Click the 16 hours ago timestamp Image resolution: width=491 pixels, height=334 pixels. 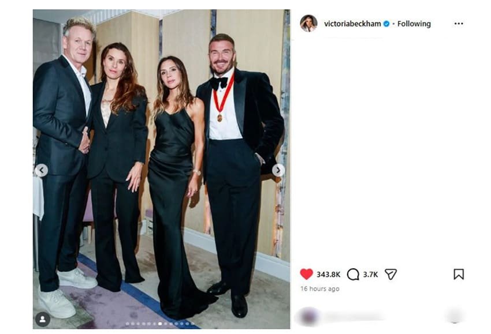point(319,288)
